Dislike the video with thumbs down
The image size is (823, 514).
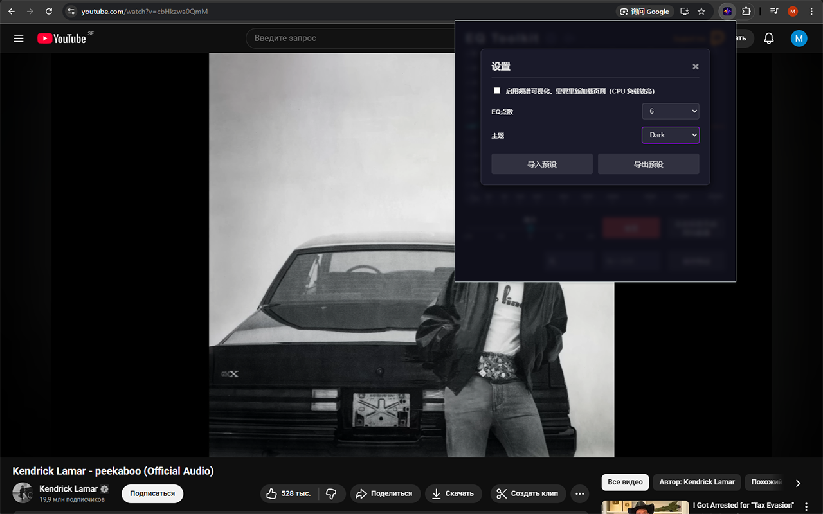click(x=332, y=493)
